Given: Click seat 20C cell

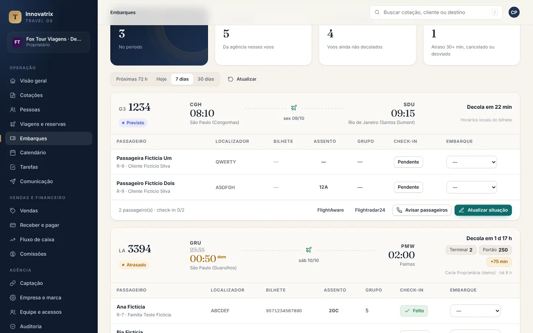Looking at the screenshot, I should [x=334, y=311].
